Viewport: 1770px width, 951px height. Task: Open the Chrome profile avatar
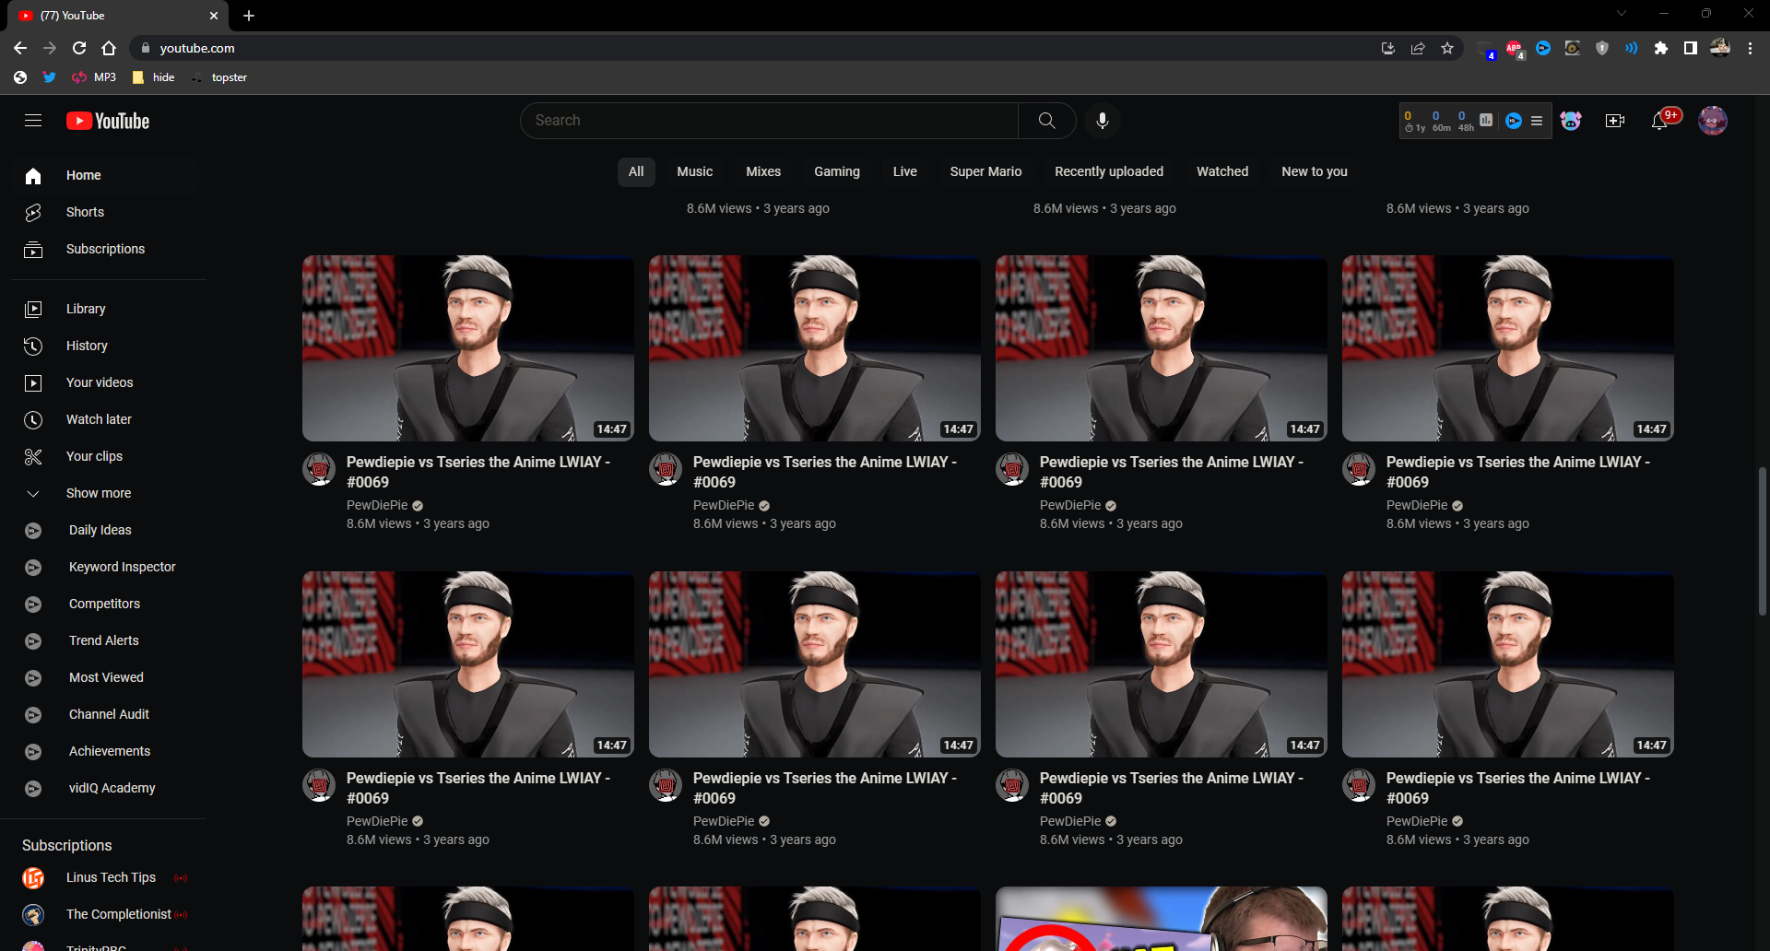1720,48
